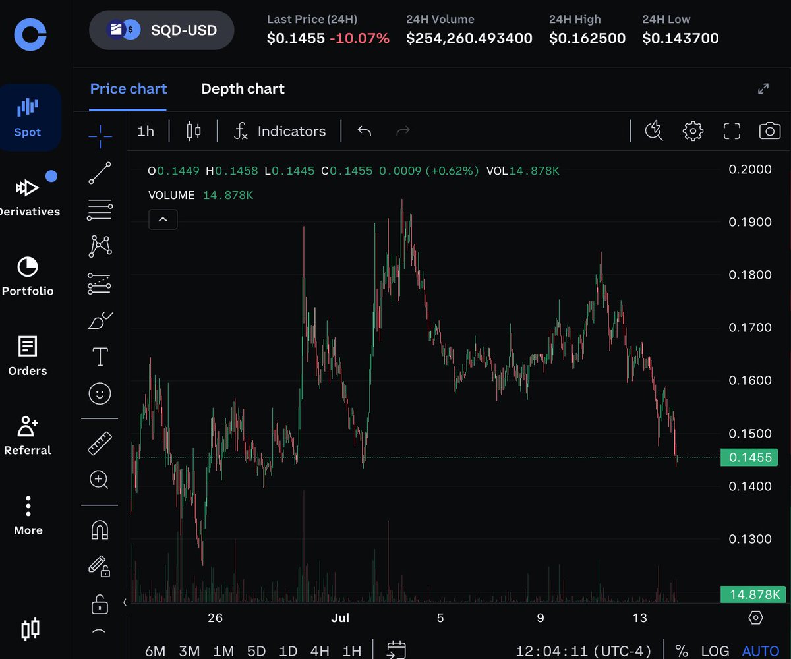Open the Referral section
Viewport: 791px width, 659px height.
coord(28,436)
